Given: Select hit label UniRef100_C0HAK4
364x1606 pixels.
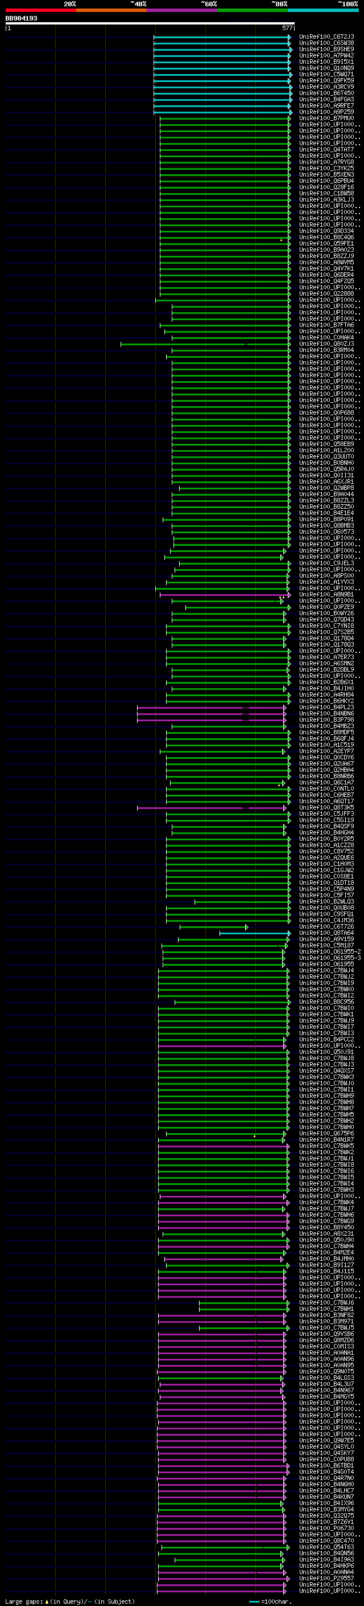Looking at the screenshot, I should [x=326, y=338].
